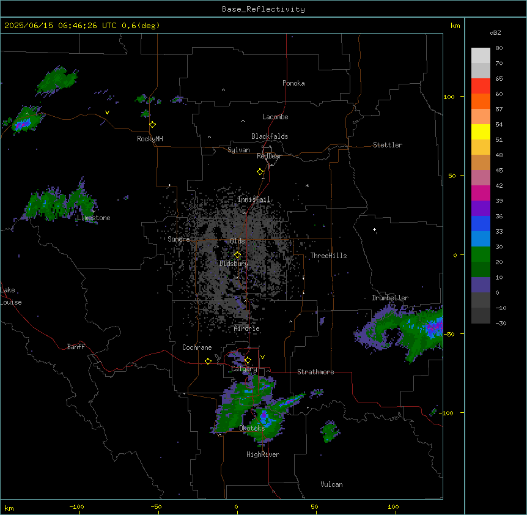Screen dimensions: 527x515
Task: Select the bright green 20 dBZ legend swatch
Action: pyautogui.click(x=481, y=254)
